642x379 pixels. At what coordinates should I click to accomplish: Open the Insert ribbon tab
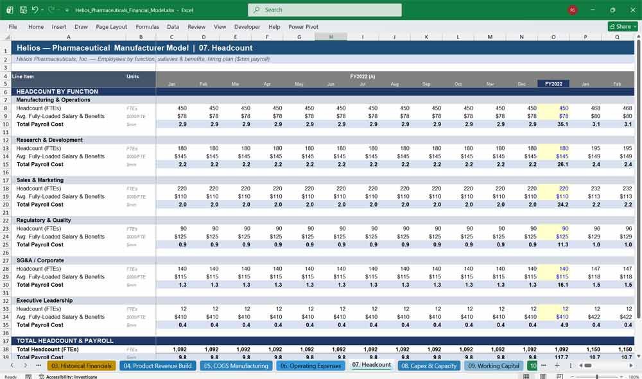(59, 26)
